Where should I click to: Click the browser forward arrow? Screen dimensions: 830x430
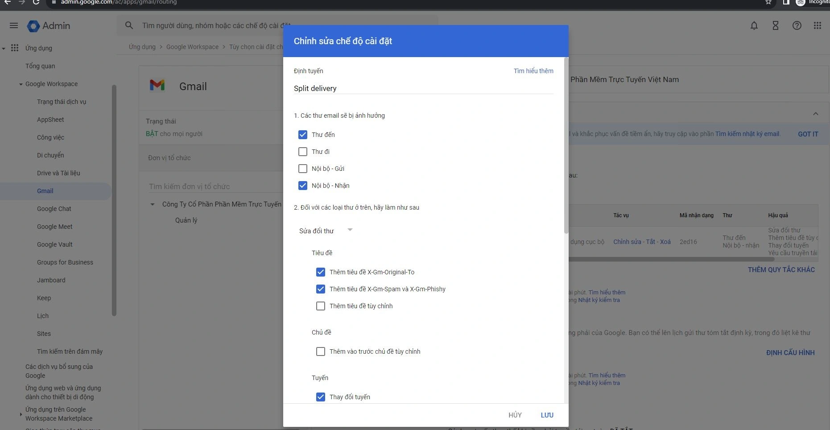pyautogui.click(x=21, y=2)
